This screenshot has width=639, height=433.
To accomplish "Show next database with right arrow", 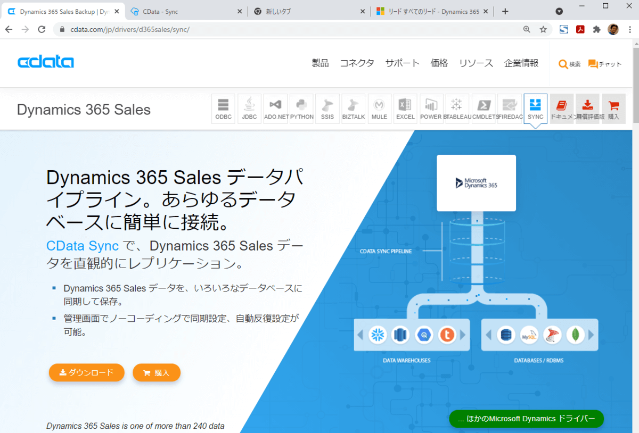I will [591, 335].
